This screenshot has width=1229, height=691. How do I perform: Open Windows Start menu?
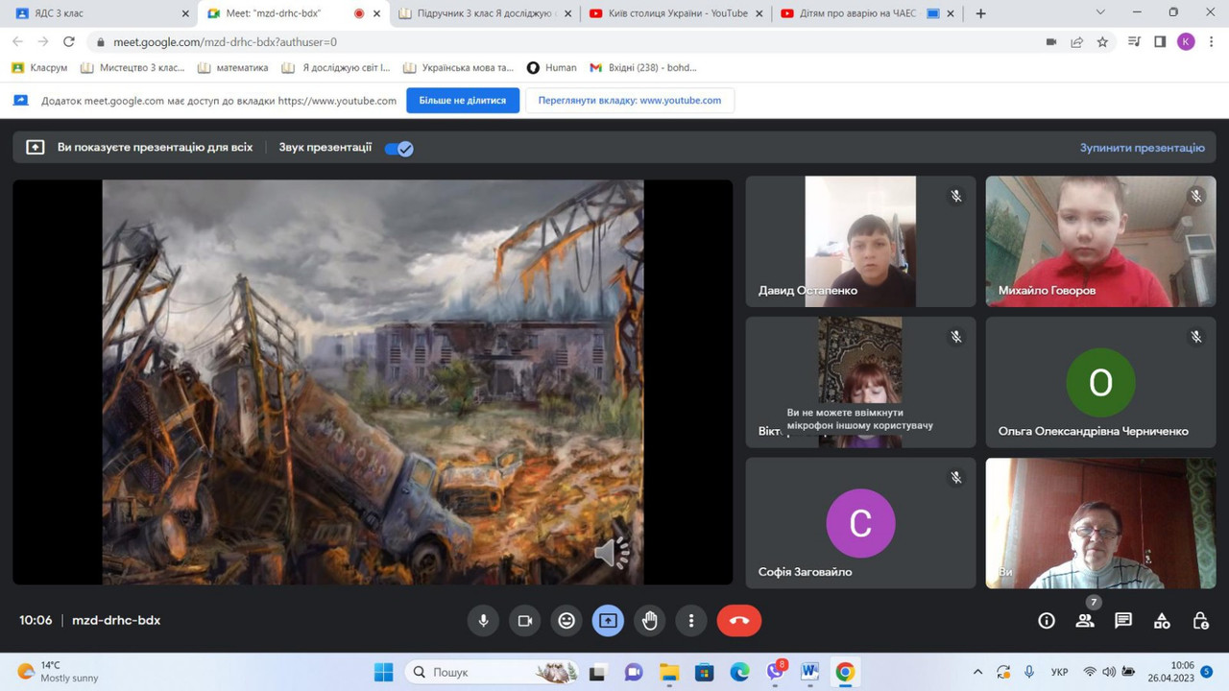383,672
